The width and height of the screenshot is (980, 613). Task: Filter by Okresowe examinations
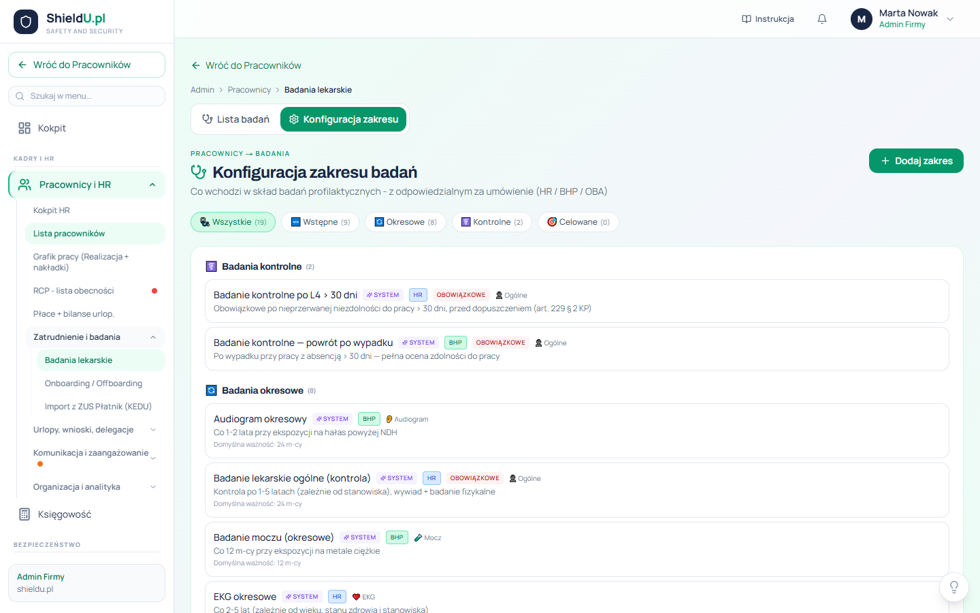click(x=406, y=222)
